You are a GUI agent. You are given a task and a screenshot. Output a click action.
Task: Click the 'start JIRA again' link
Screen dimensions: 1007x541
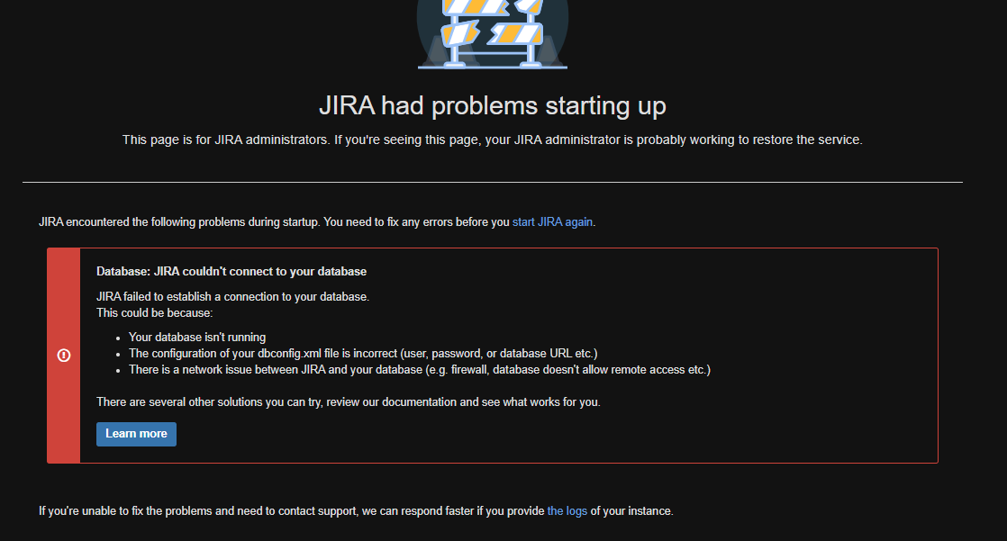point(552,222)
